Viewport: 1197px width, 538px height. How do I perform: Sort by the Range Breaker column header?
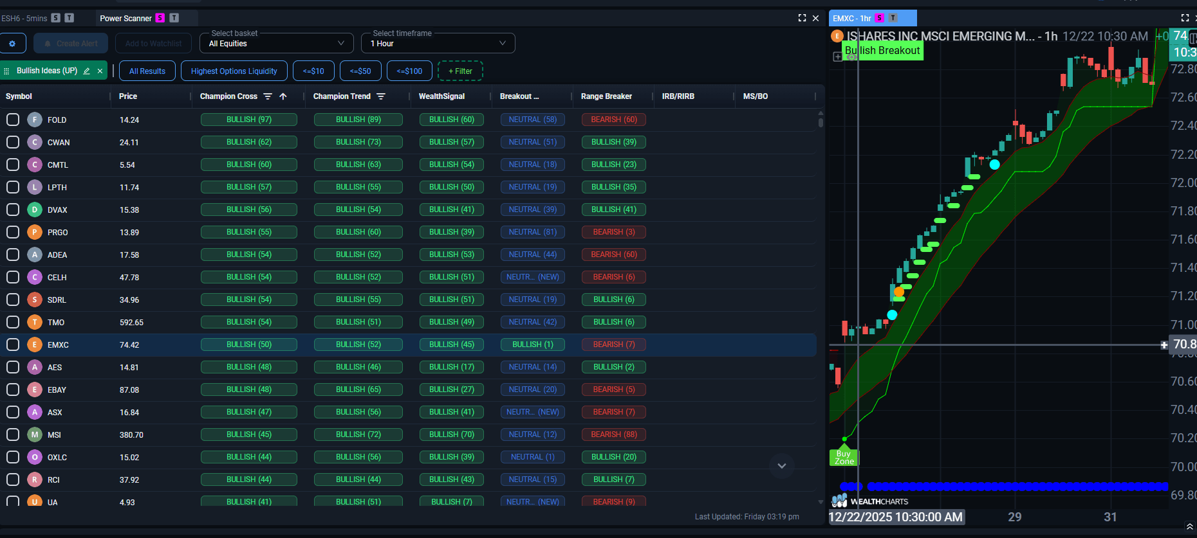click(606, 96)
